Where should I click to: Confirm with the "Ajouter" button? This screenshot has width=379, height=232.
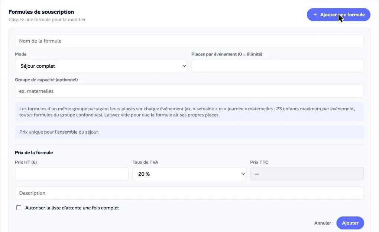coord(350,223)
